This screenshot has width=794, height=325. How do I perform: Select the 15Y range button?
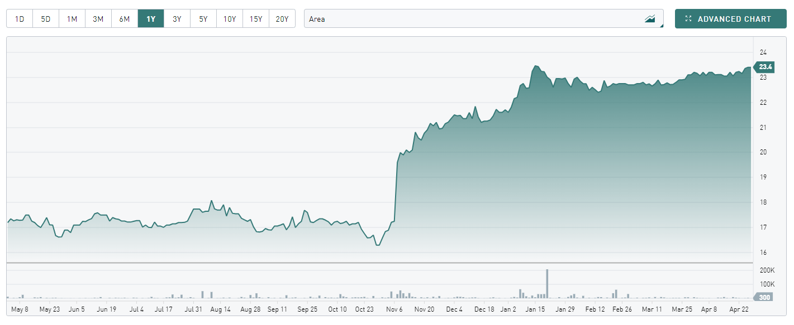tap(255, 18)
